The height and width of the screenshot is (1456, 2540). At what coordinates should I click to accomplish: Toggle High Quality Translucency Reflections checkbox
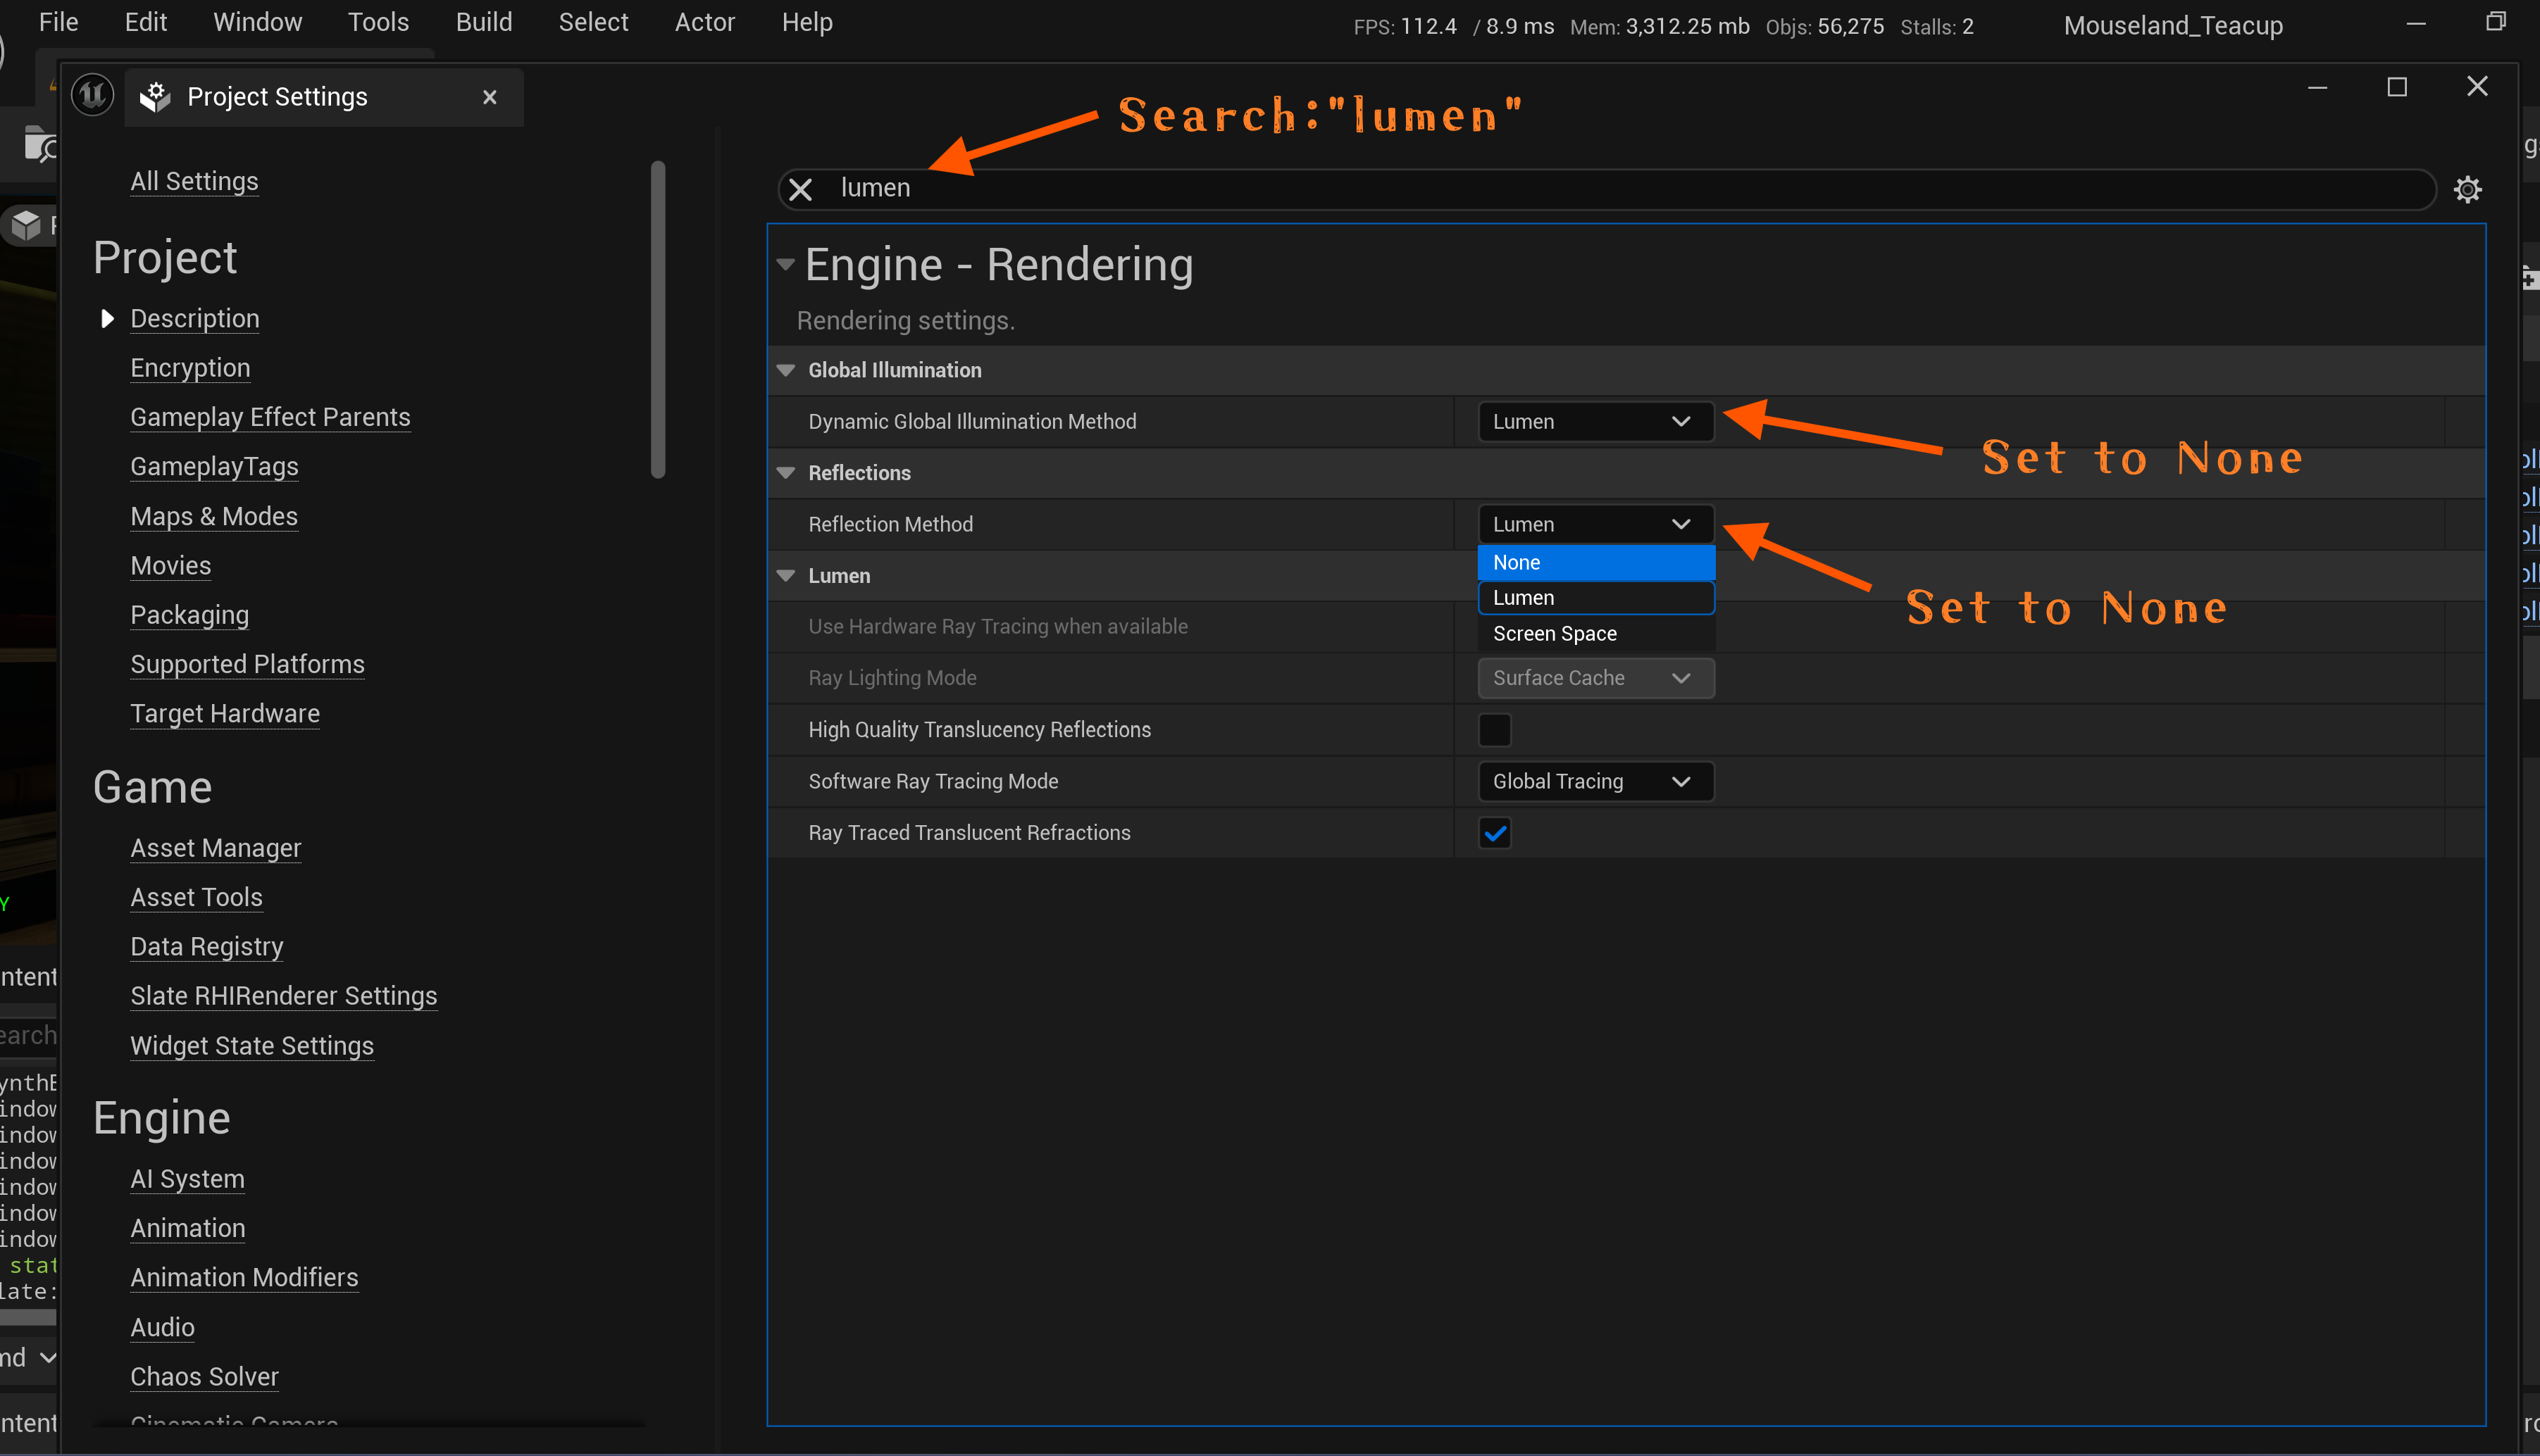[1495, 730]
